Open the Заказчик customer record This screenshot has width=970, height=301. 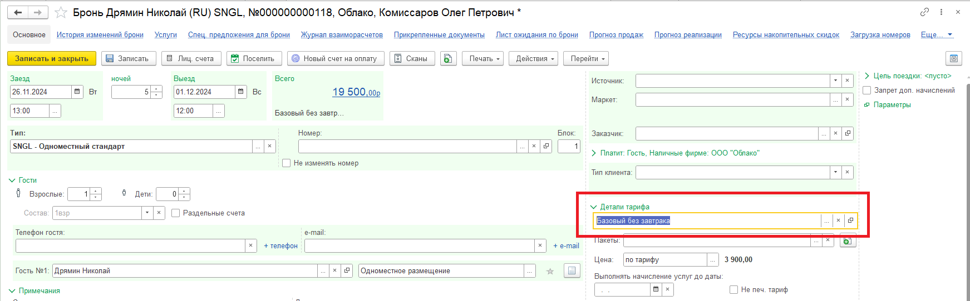(848, 133)
